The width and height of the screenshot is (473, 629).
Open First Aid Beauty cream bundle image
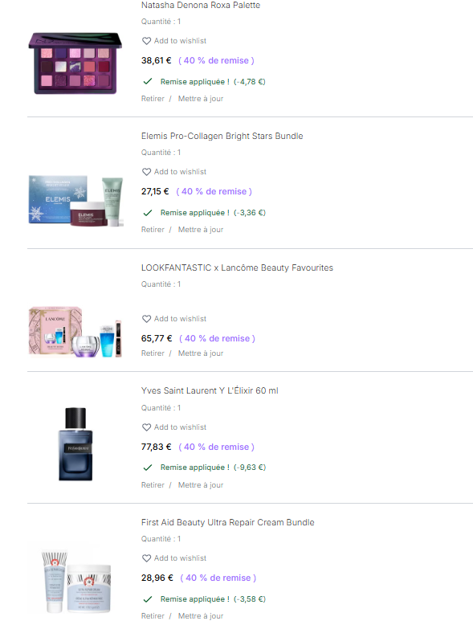(76, 582)
